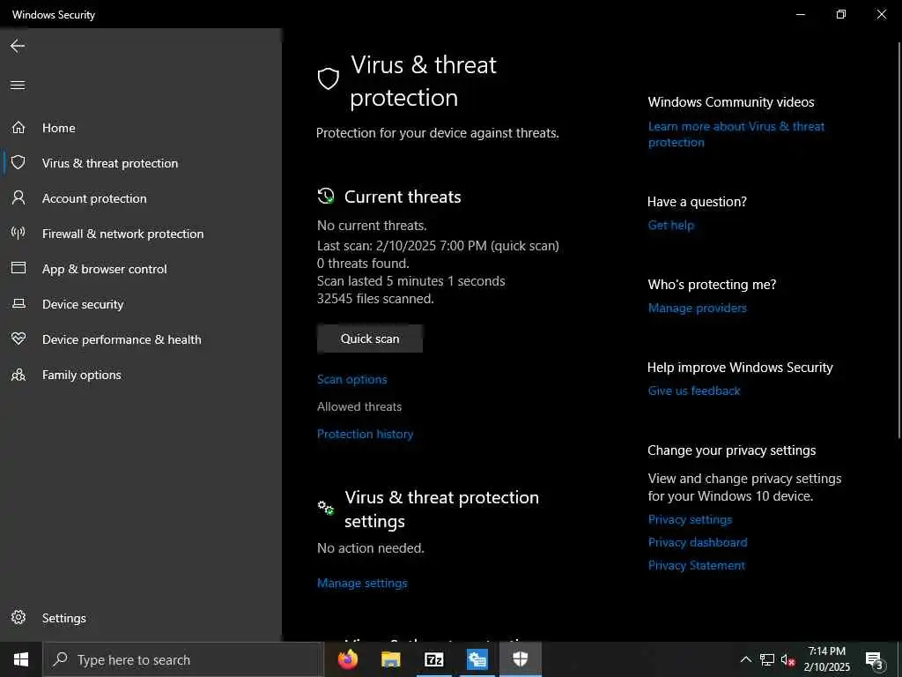Click the Firewall & network protection icon
902x677 pixels.
(x=18, y=234)
